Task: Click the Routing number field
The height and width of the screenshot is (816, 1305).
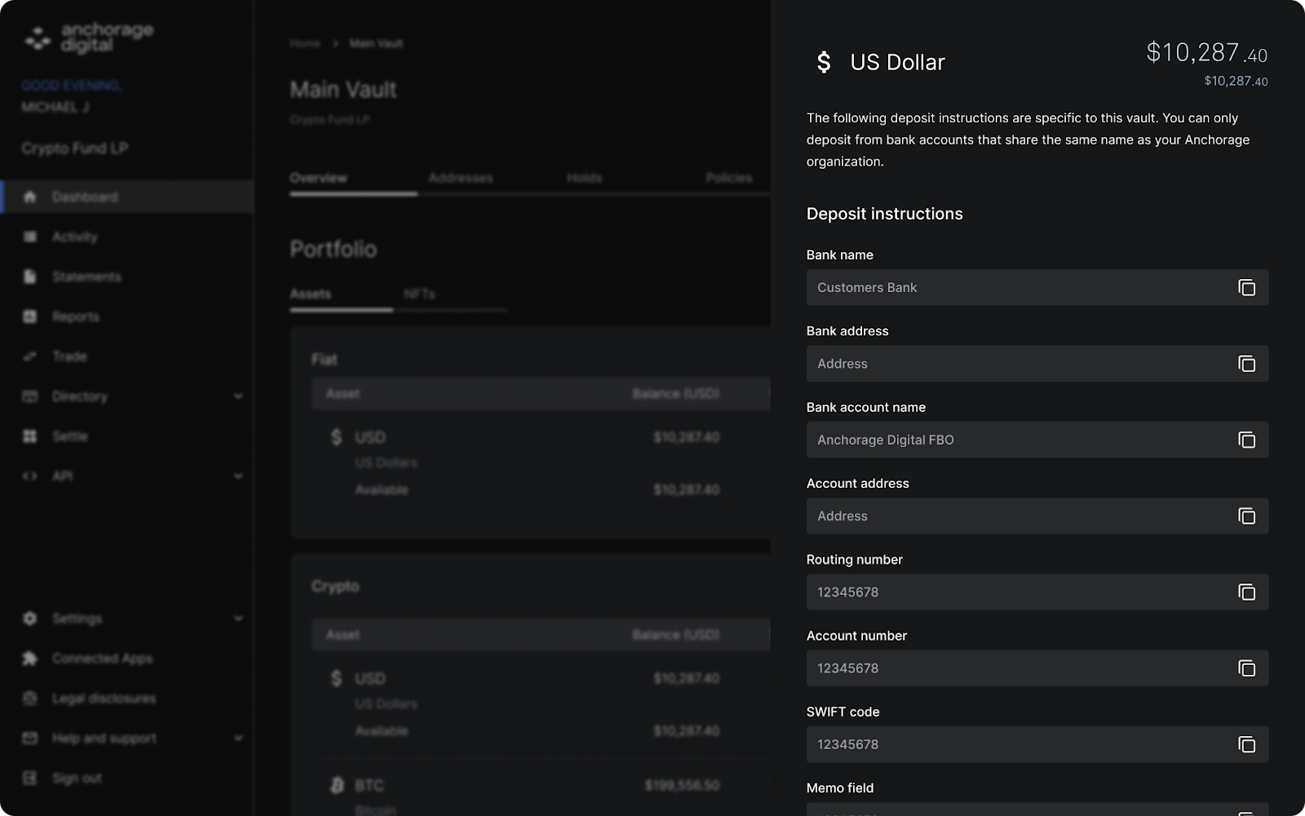Action: click(x=1037, y=592)
